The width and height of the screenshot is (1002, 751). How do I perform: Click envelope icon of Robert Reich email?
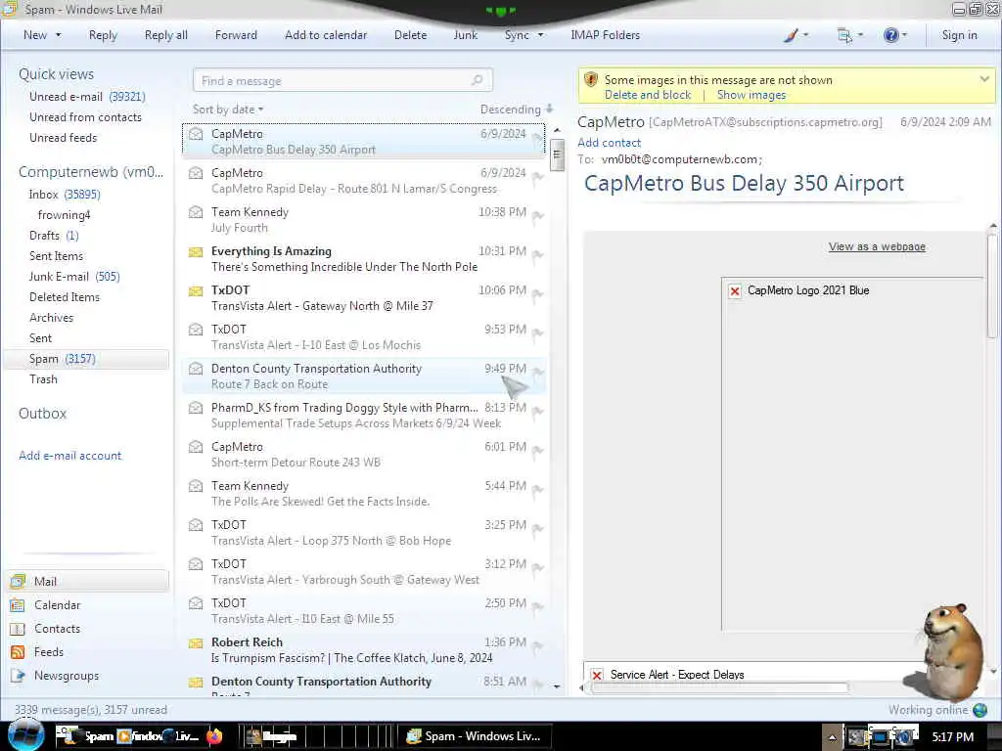coord(196,642)
